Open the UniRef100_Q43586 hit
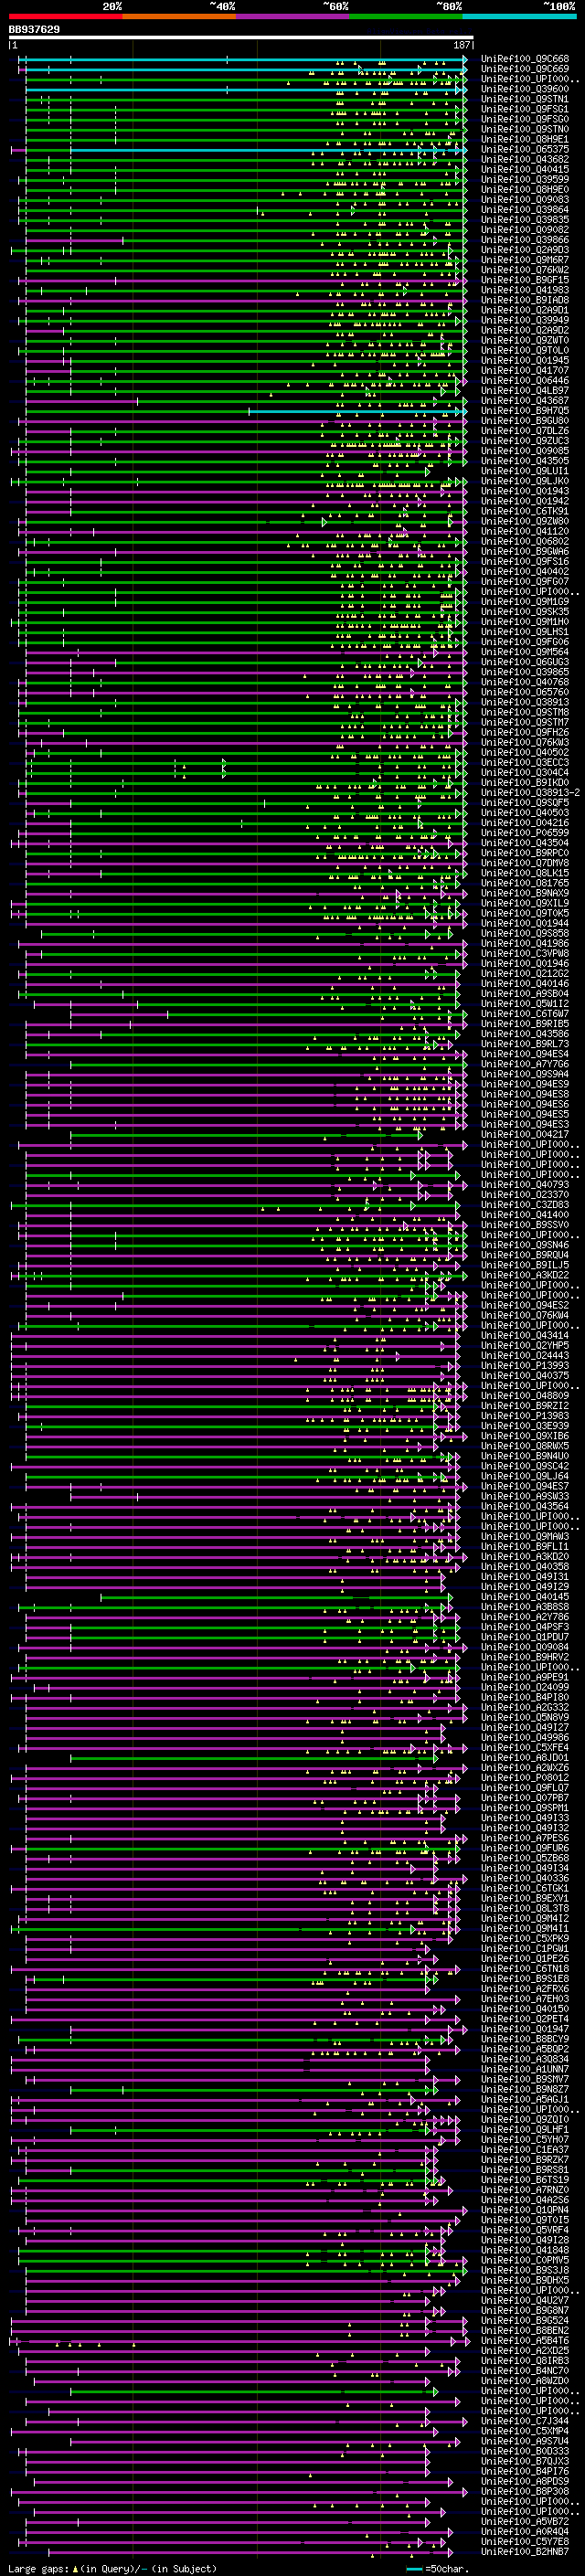The height and width of the screenshot is (2576, 585). [x=525, y=1034]
